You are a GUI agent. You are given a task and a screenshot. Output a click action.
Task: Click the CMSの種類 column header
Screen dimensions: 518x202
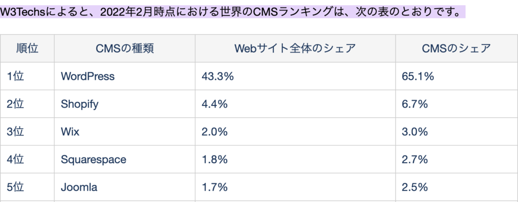pyautogui.click(x=124, y=48)
